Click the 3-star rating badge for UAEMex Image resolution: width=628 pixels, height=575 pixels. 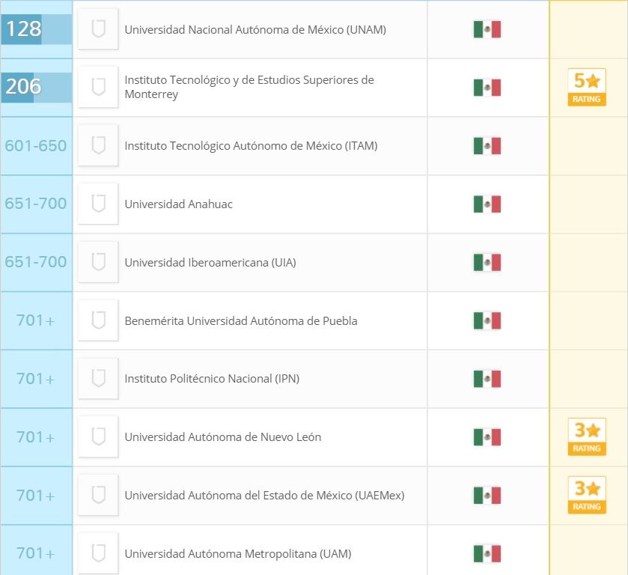click(x=587, y=496)
